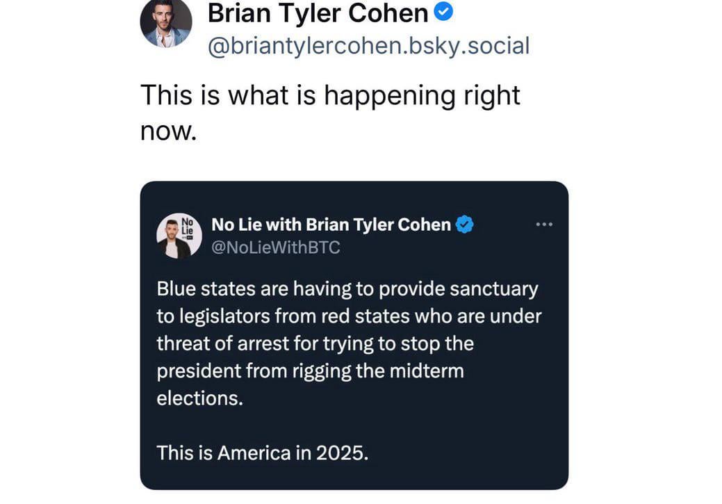This screenshot has width=722, height=504.
Task: Open Brian Tyler Cohen's top profile photo
Action: point(165,23)
